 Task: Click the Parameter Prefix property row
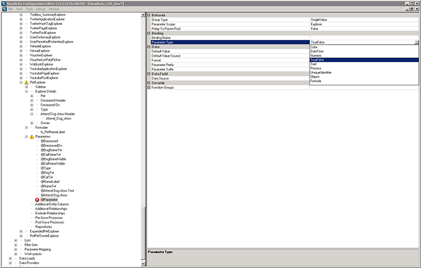[230, 65]
